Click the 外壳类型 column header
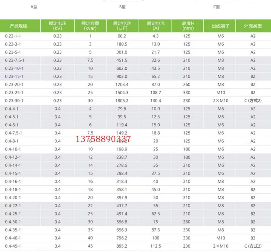This screenshot has width=271, height=252. point(253,26)
